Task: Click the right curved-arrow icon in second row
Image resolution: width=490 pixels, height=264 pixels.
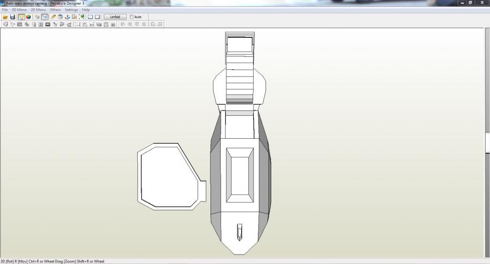Action: [x=69, y=24]
